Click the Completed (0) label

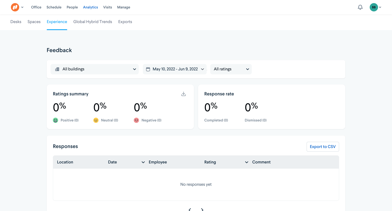pos(216,120)
